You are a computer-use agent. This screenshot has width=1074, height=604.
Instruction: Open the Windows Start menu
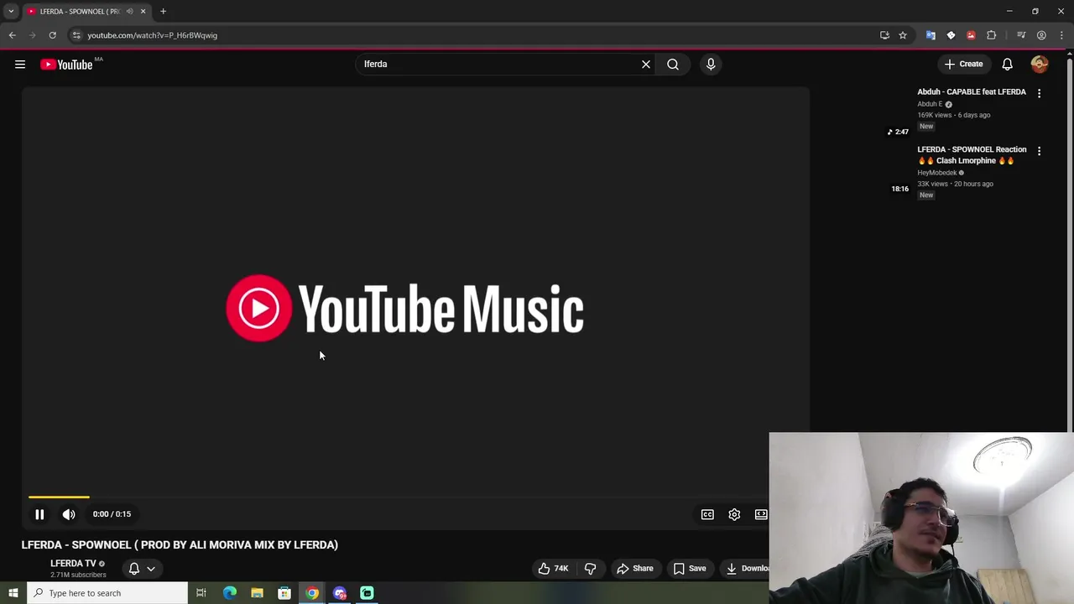13,593
